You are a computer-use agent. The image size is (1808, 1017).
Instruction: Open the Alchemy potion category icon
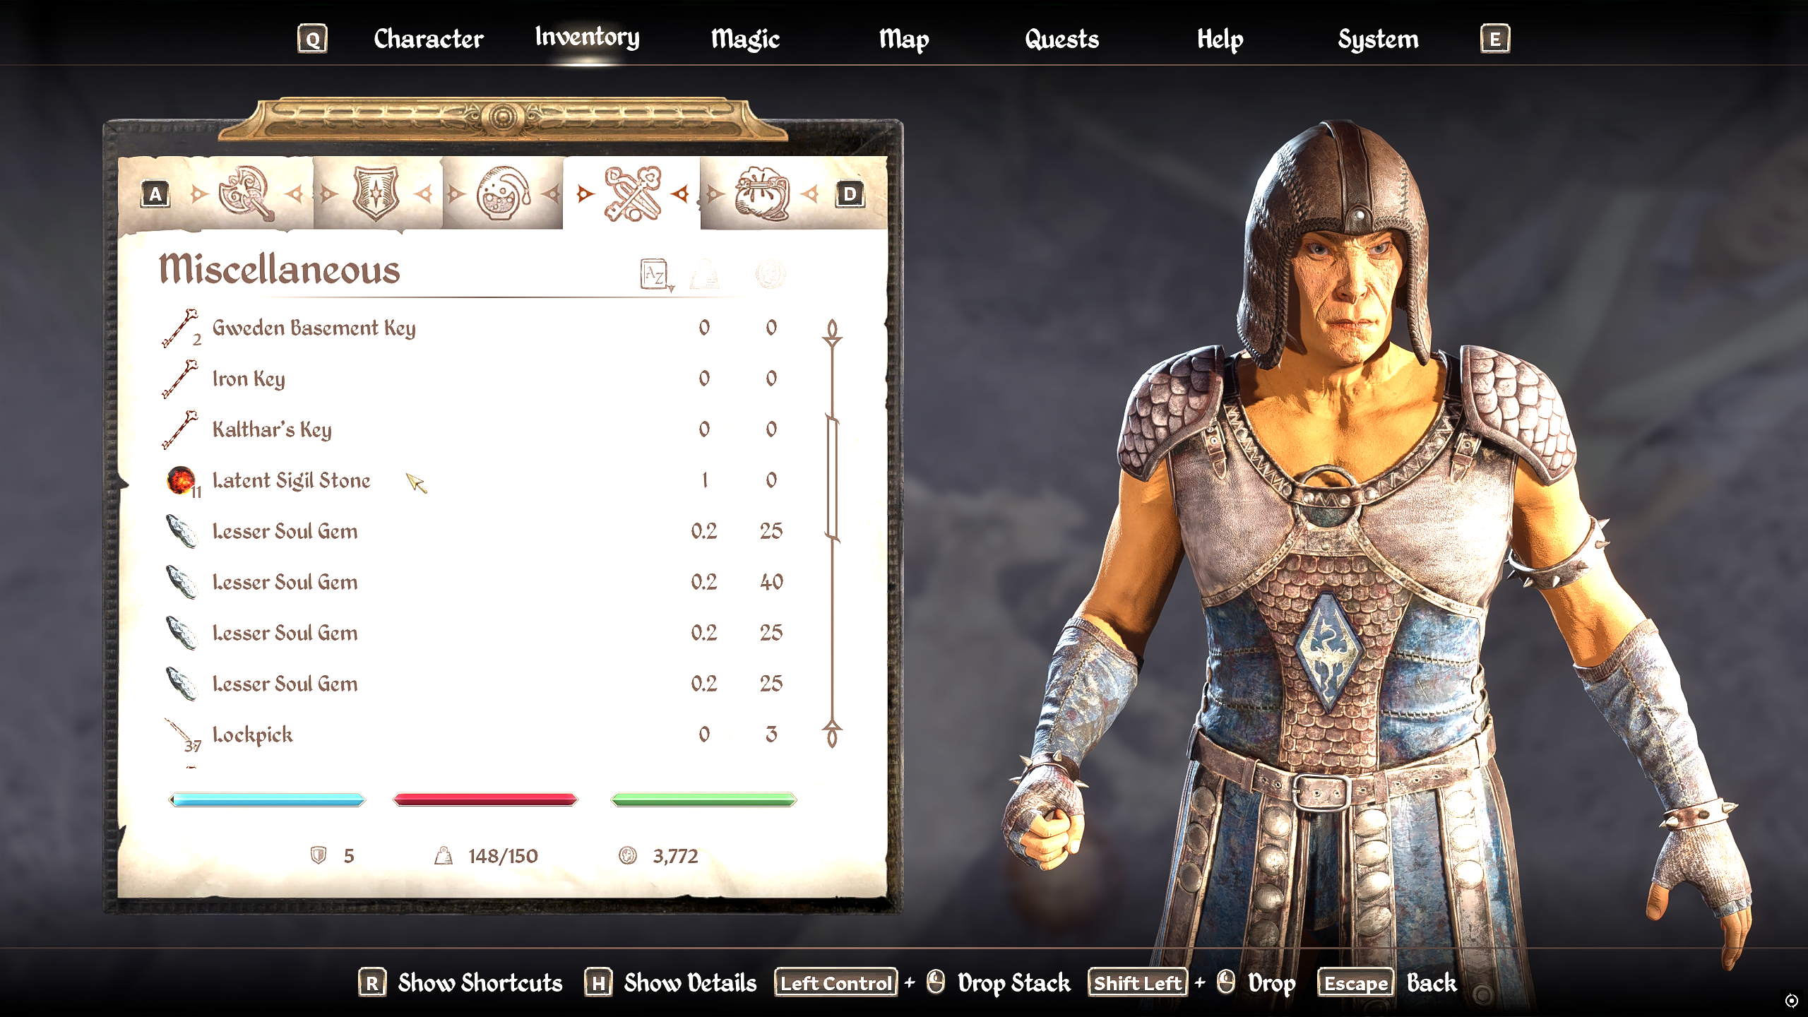click(503, 194)
